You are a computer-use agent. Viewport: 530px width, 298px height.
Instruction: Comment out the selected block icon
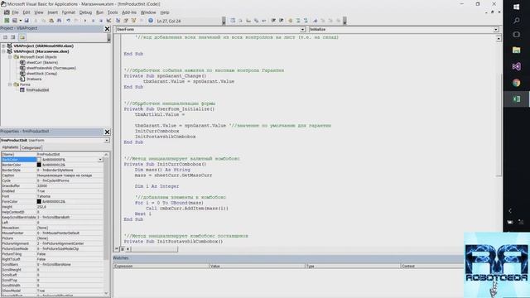[x=298, y=21]
